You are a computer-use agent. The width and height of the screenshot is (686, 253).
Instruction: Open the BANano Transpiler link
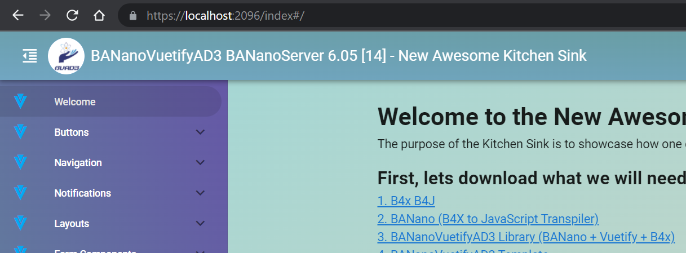[488, 219]
